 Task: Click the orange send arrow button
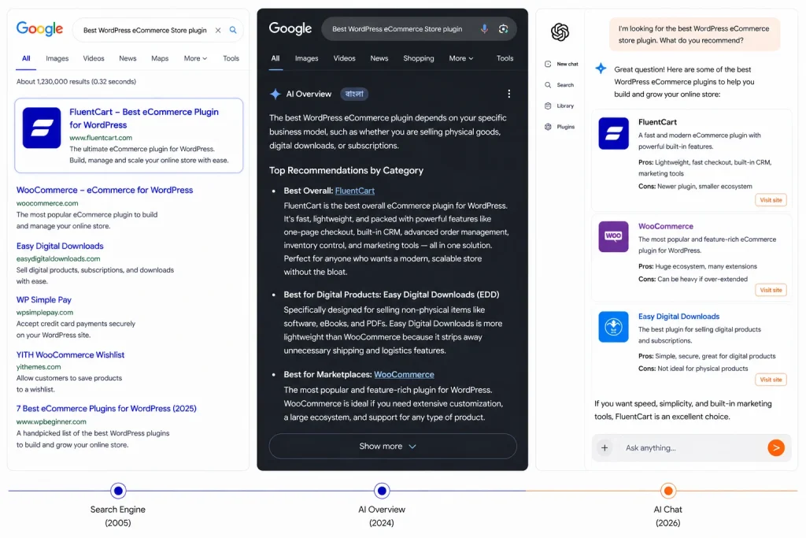[776, 447]
